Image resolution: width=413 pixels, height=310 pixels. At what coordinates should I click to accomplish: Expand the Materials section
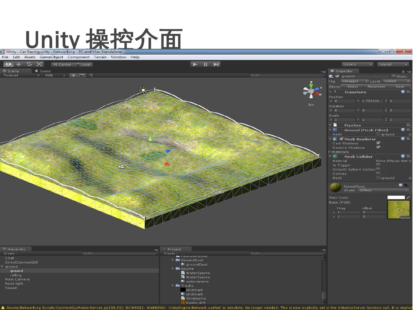coord(330,152)
